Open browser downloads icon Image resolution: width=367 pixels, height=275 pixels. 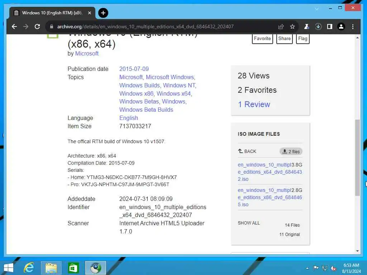[x=318, y=26]
